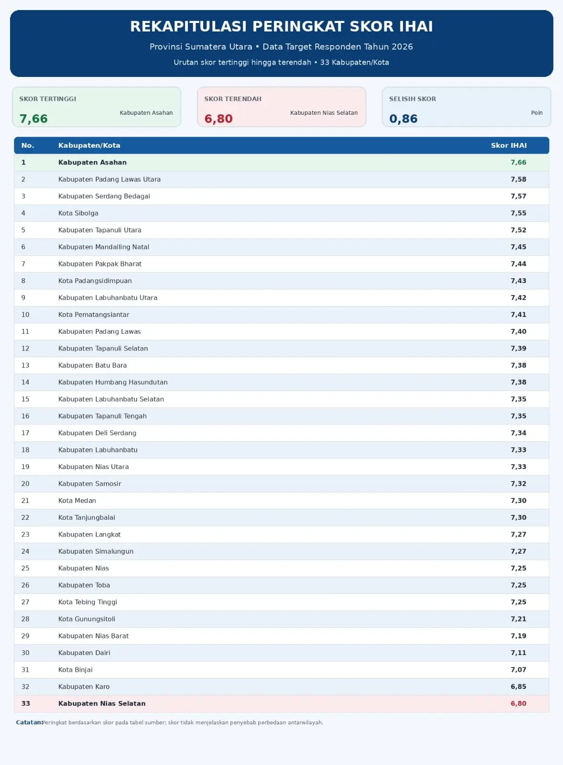The width and height of the screenshot is (563, 765).
Task: Click "Kabupaten Nias Selatan" in the Skor Terendah card
Action: point(324,113)
